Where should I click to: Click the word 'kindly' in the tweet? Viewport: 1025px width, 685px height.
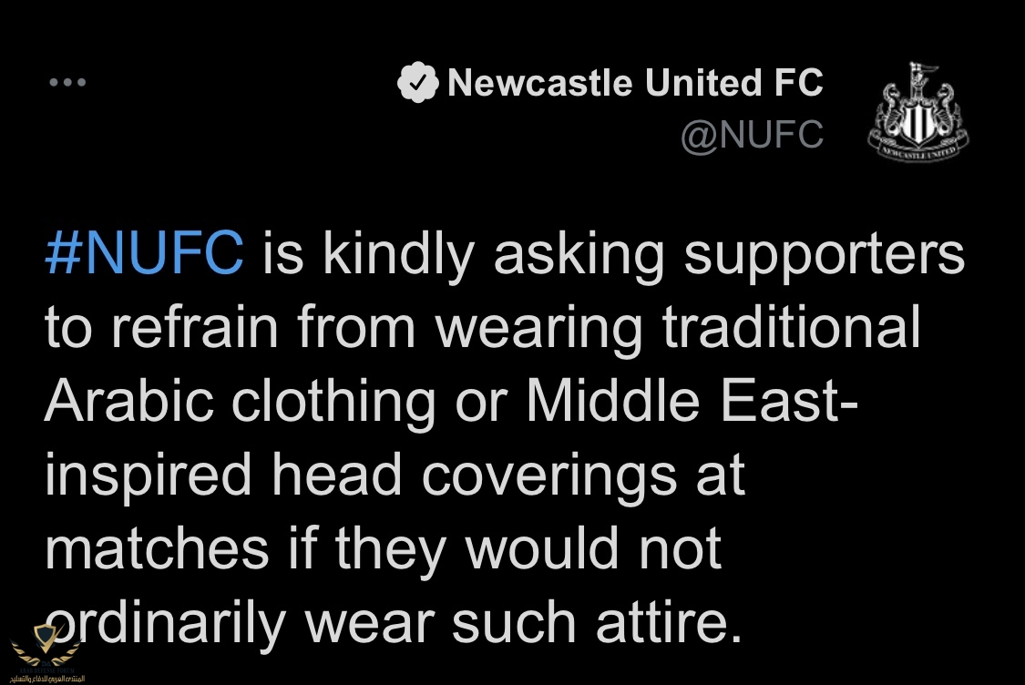tap(398, 256)
